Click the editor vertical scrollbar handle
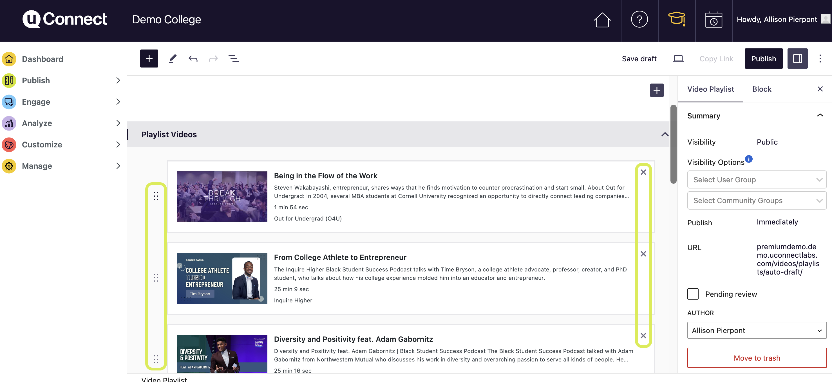The width and height of the screenshot is (832, 382). coord(673,144)
